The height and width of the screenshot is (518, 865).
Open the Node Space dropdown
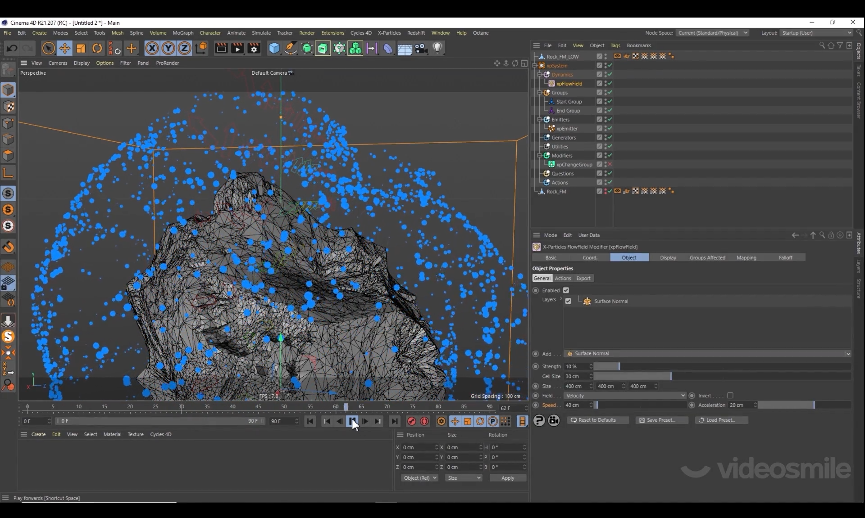[712, 33]
